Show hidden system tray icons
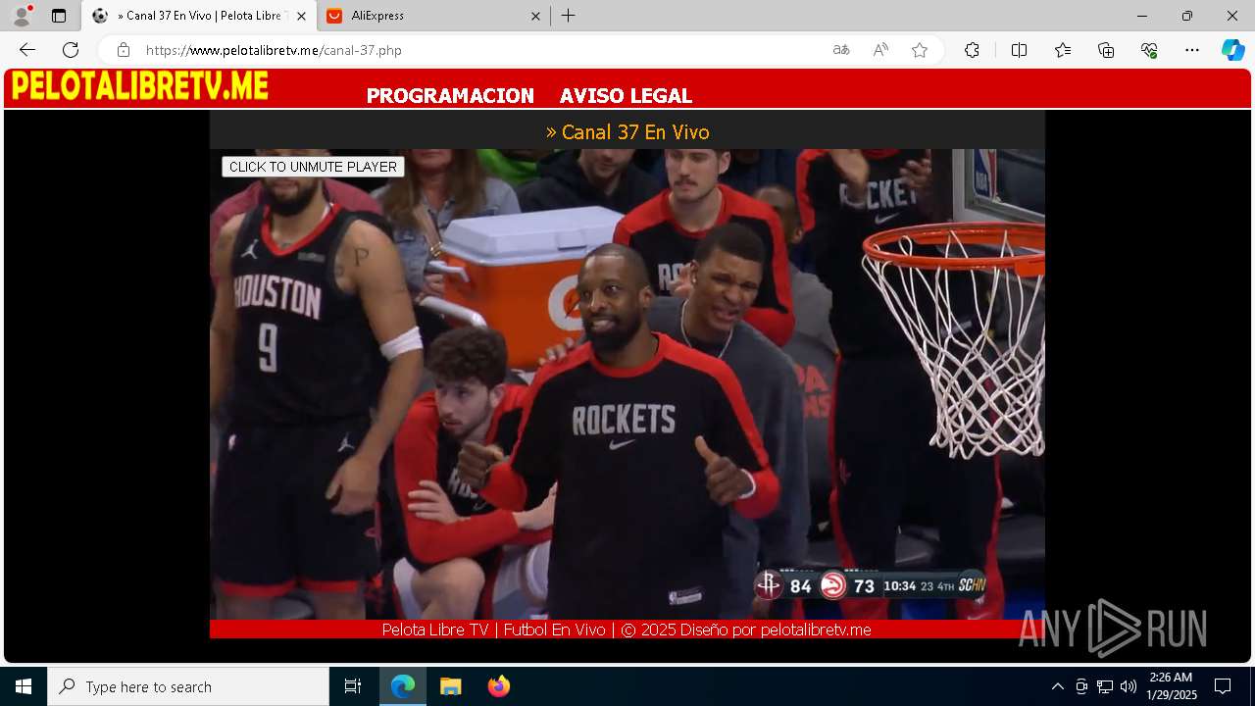The image size is (1255, 706). click(x=1057, y=686)
